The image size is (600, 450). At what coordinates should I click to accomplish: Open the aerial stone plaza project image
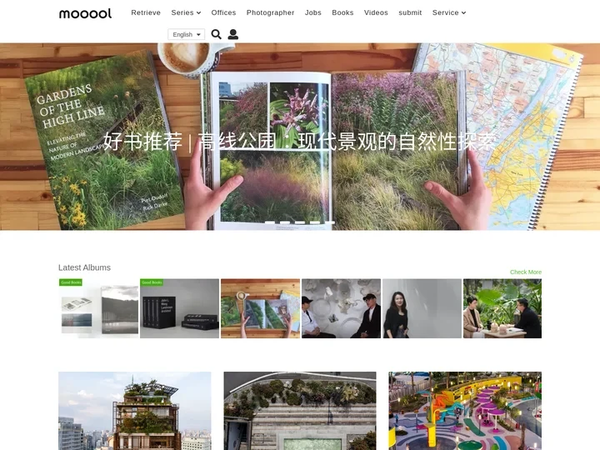pos(300,411)
